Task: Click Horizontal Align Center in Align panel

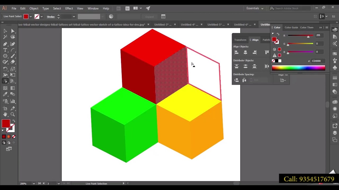Action: click(x=246, y=52)
